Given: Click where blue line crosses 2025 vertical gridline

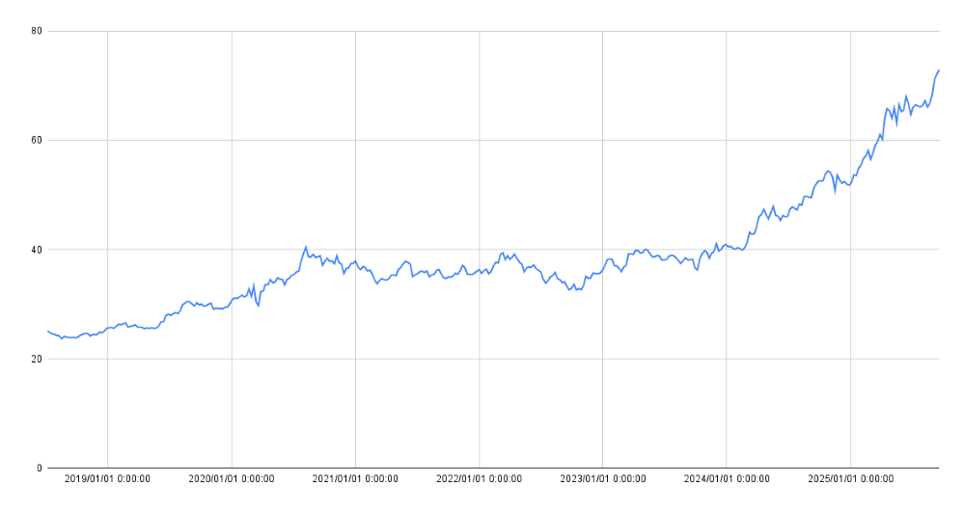Looking at the screenshot, I should tap(849, 184).
